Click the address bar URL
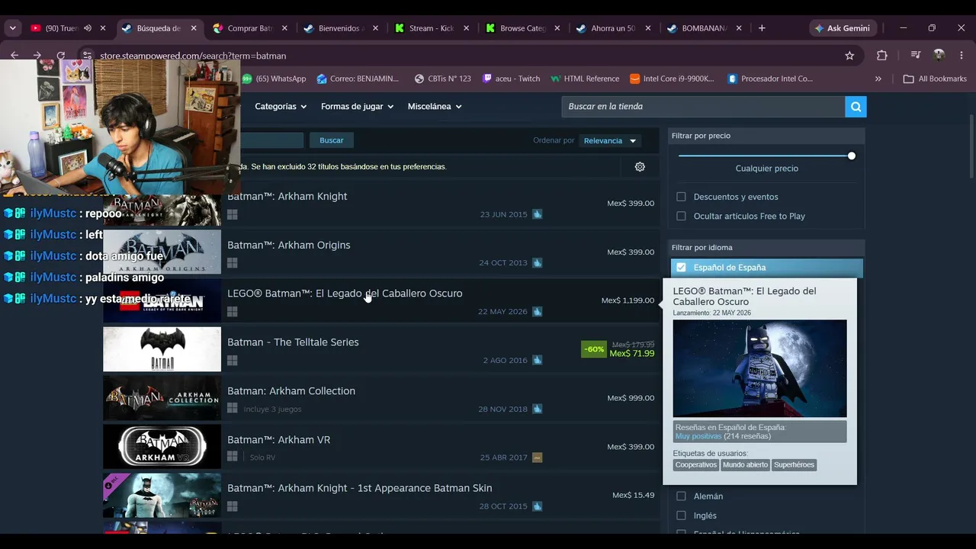 [x=193, y=56]
